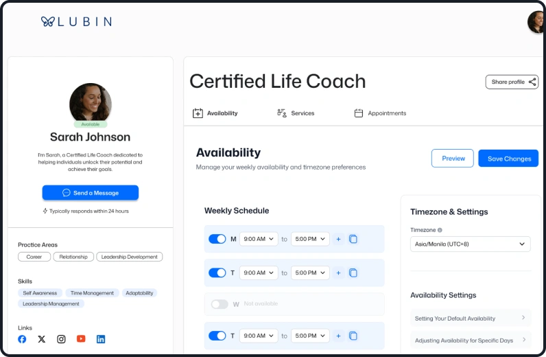
Task: Go to the Appointments tab
Action: tap(380, 113)
